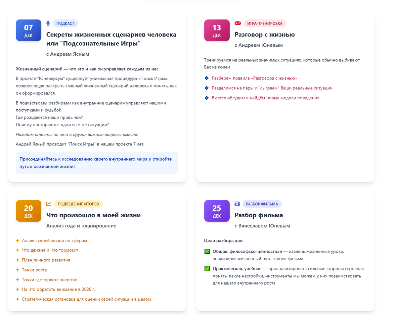
Task: Click the 25 ДЕК date badge
Action: 217,211
